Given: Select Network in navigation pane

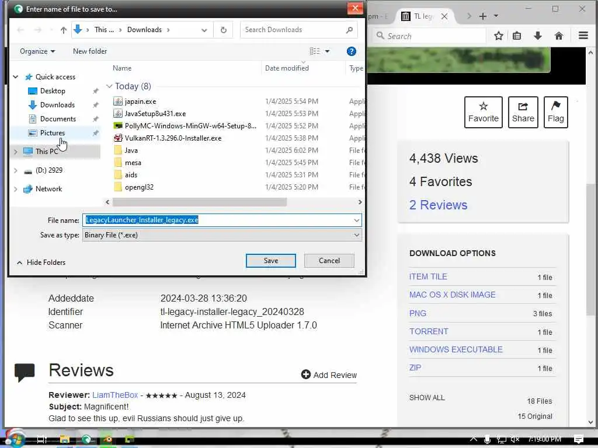Looking at the screenshot, I should click(48, 189).
